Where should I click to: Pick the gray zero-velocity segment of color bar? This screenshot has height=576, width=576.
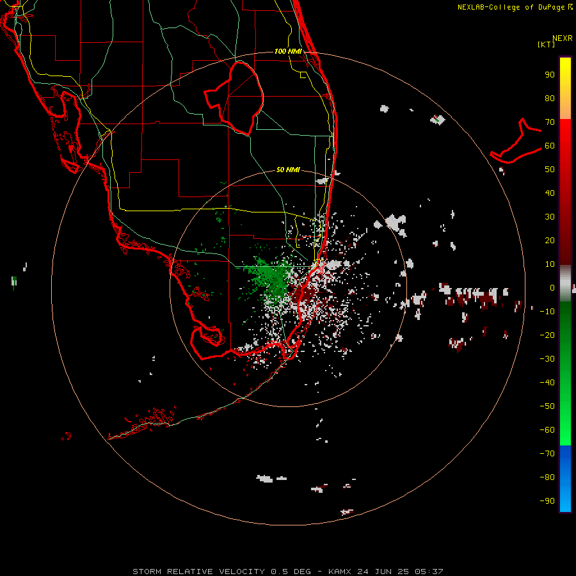coord(565,284)
